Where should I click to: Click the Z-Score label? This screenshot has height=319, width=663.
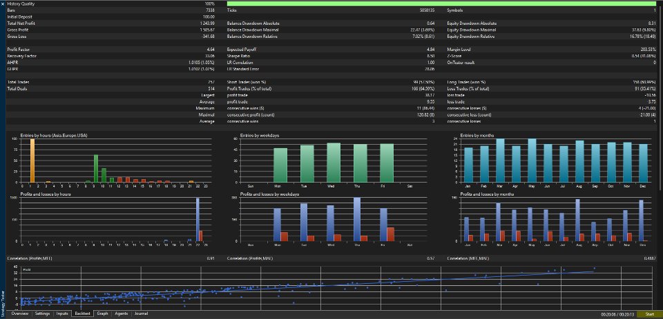(454, 56)
